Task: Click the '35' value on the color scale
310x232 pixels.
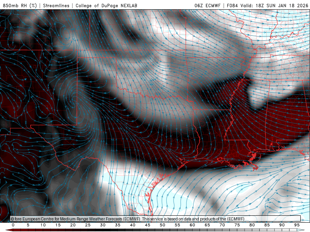Action: coord(118,225)
